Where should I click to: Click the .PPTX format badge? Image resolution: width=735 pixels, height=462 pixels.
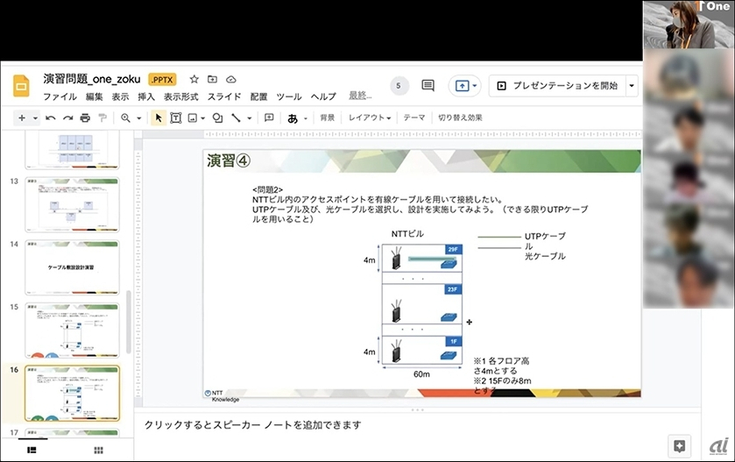[x=162, y=80]
